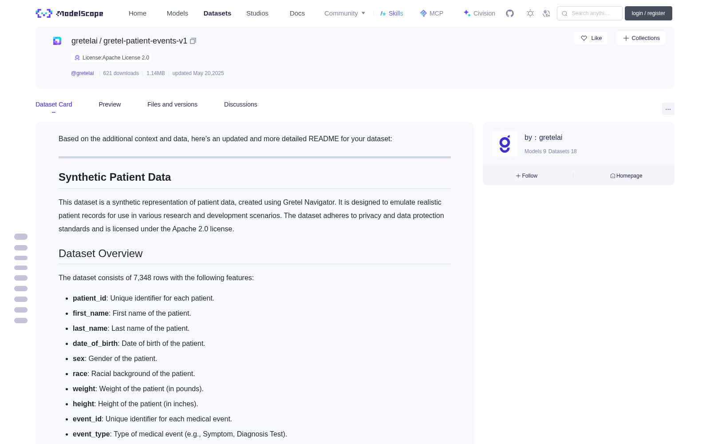Select the Dataset Card tab

click(x=54, y=104)
